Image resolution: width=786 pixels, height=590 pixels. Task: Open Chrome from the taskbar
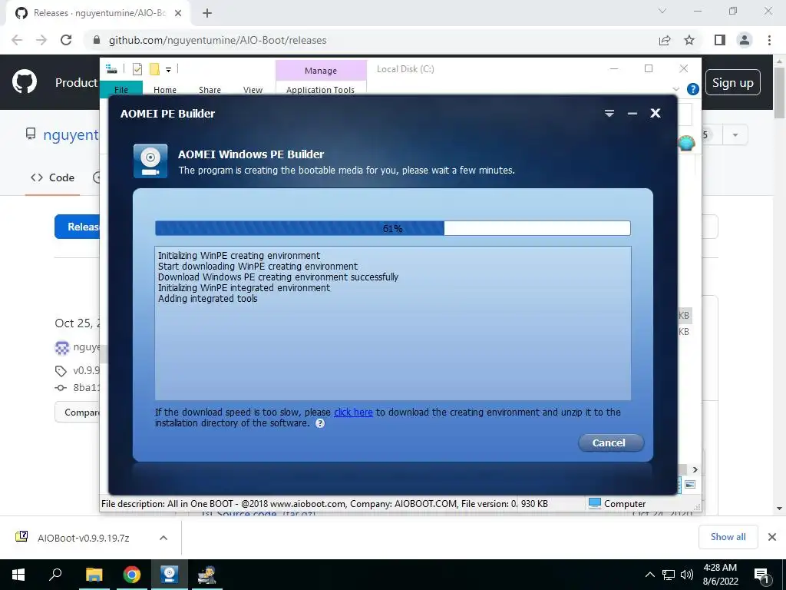132,575
